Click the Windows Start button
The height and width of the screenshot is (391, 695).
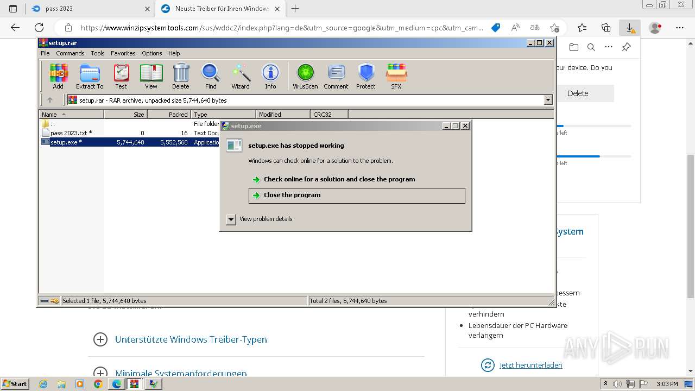[15, 383]
